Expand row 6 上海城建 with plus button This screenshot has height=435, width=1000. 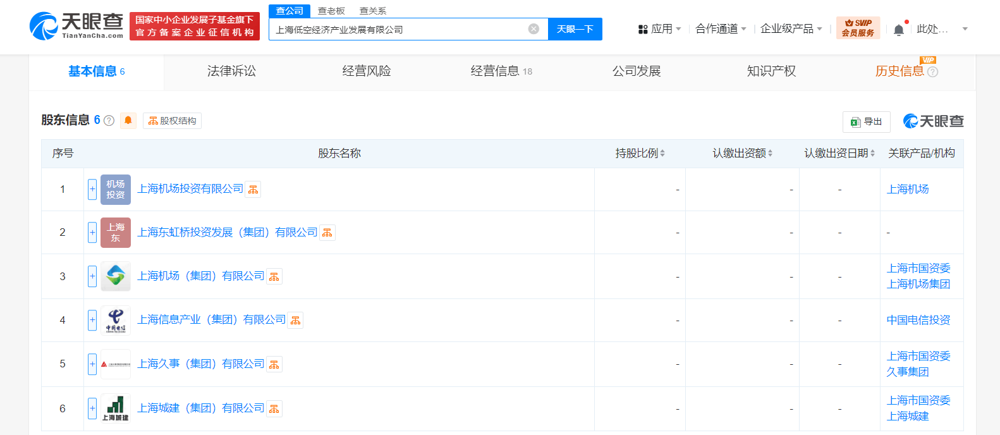coord(92,408)
